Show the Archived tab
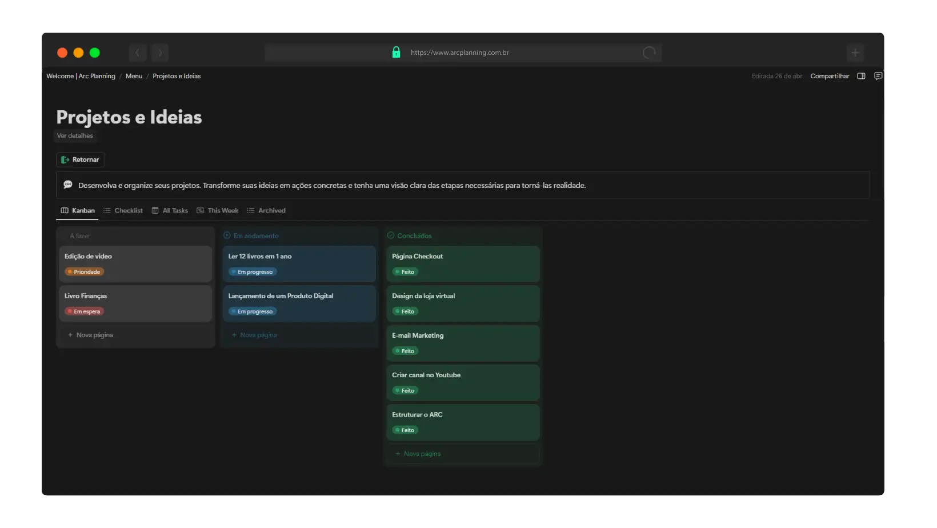The image size is (937, 528). tap(266, 211)
